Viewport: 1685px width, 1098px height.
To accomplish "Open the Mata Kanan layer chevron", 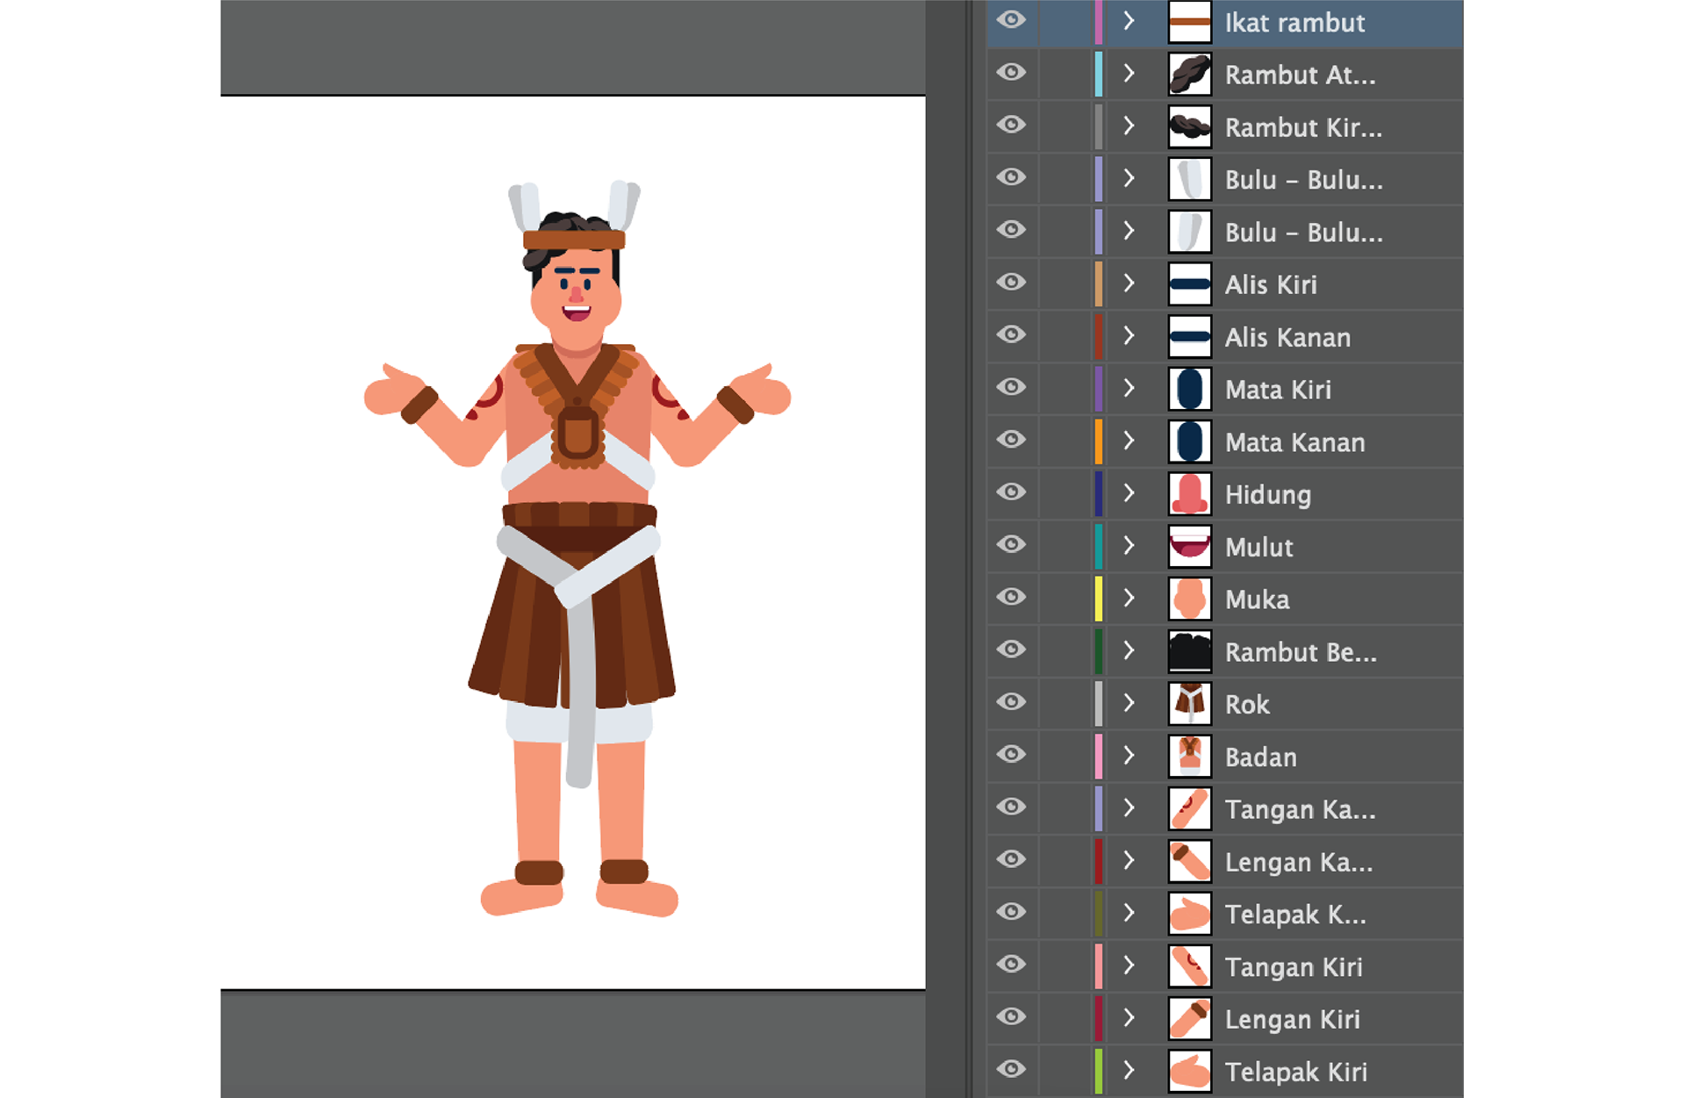I will point(1129,440).
